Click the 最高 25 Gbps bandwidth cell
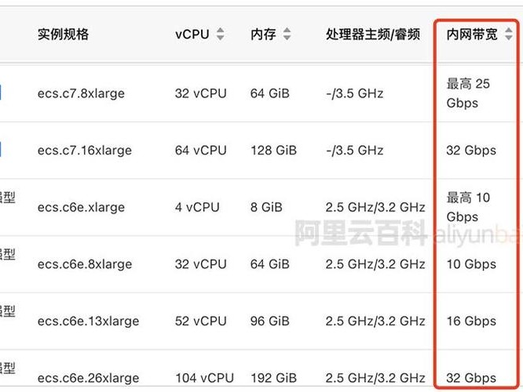Image resolution: width=523 pixels, height=392 pixels. [x=468, y=93]
